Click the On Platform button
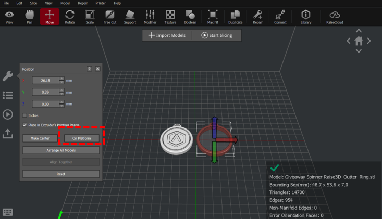This screenshot has width=382, height=220. pos(81,138)
